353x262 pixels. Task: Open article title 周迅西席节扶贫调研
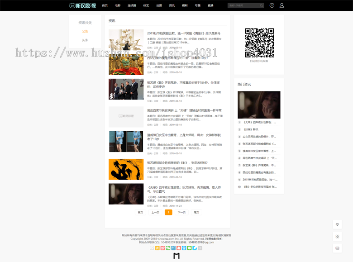184,110
